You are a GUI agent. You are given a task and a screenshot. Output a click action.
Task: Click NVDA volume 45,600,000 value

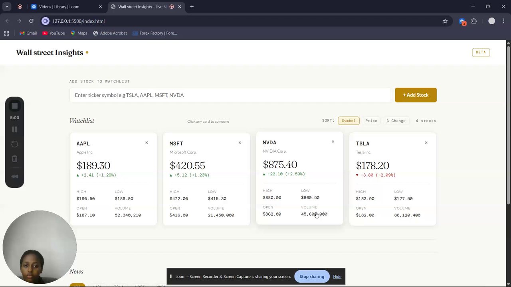point(314,214)
